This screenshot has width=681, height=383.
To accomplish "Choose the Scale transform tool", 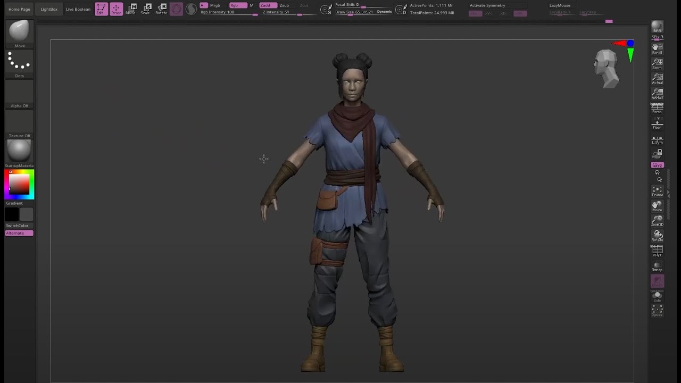I will point(146,9).
